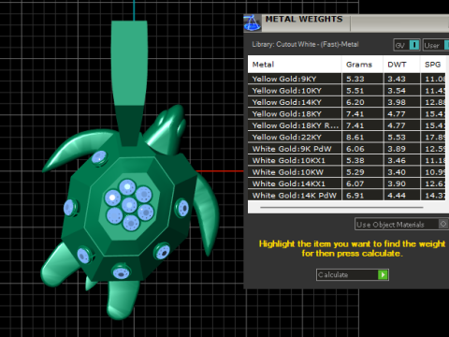This screenshot has width=449, height=337.
Task: Sort by the Metal column header
Action: [x=295, y=65]
